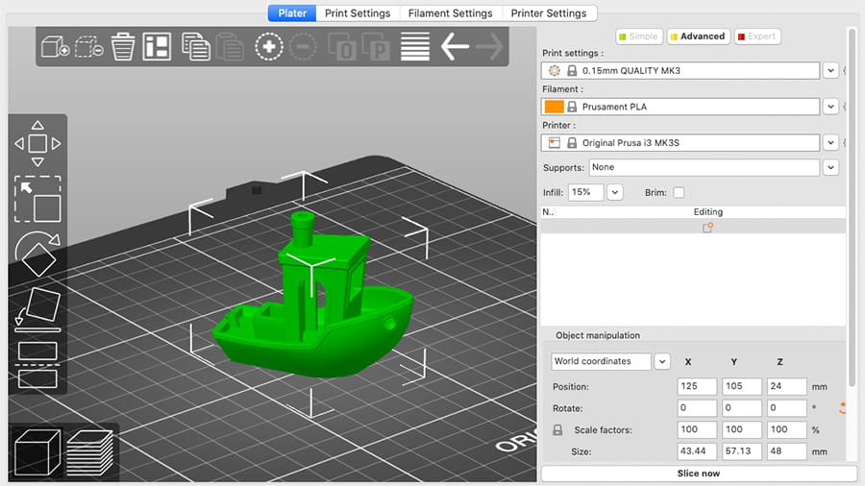Switch to layers preview view
The height and width of the screenshot is (486, 865).
pyautogui.click(x=90, y=451)
